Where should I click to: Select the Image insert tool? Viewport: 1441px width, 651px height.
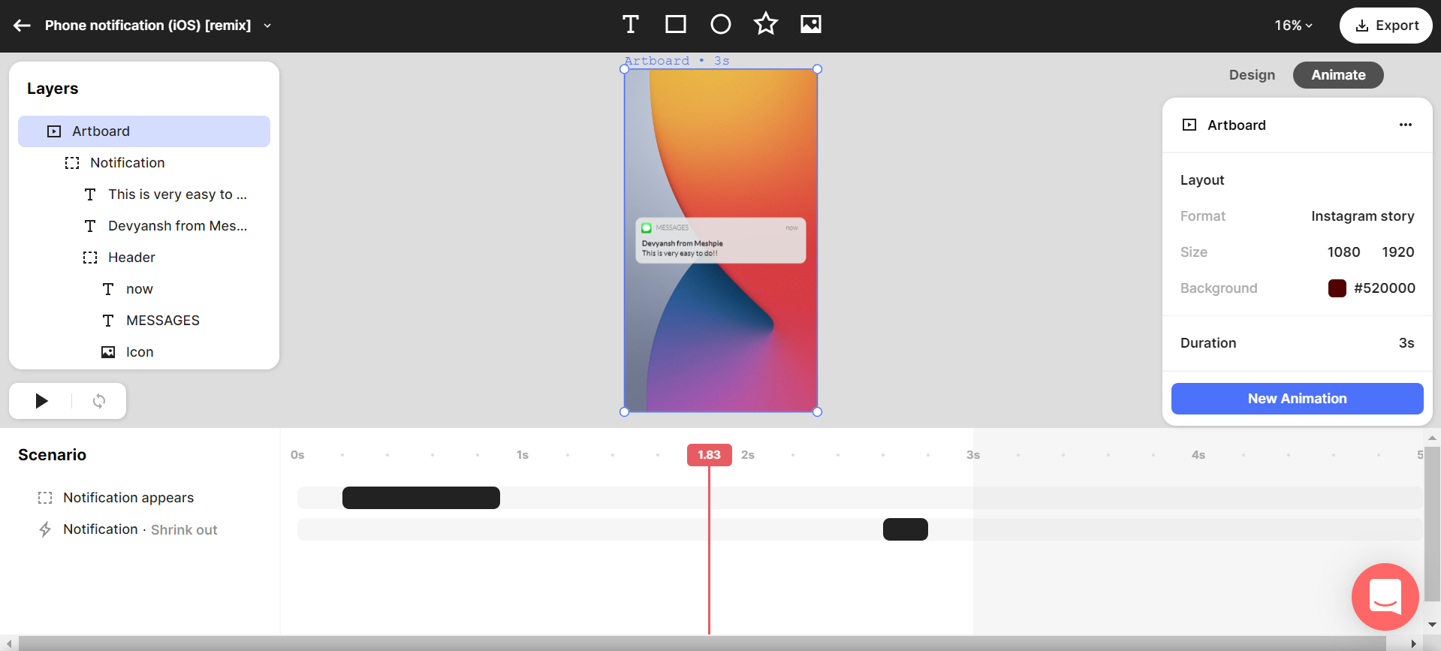(811, 25)
